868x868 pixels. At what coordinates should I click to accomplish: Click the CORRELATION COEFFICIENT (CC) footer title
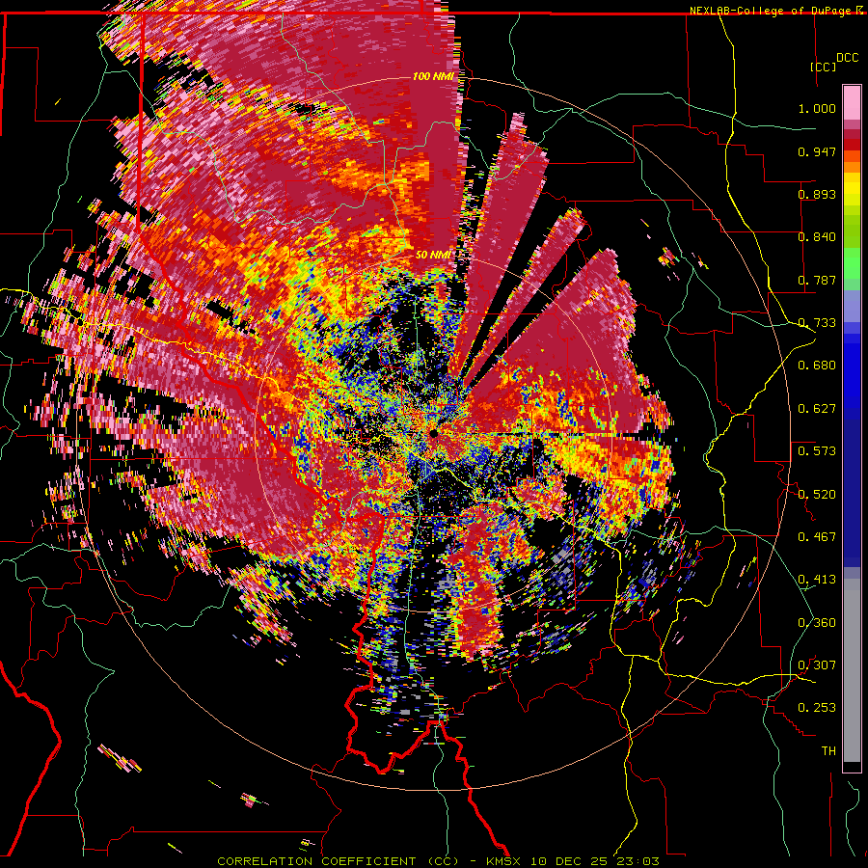(x=339, y=861)
